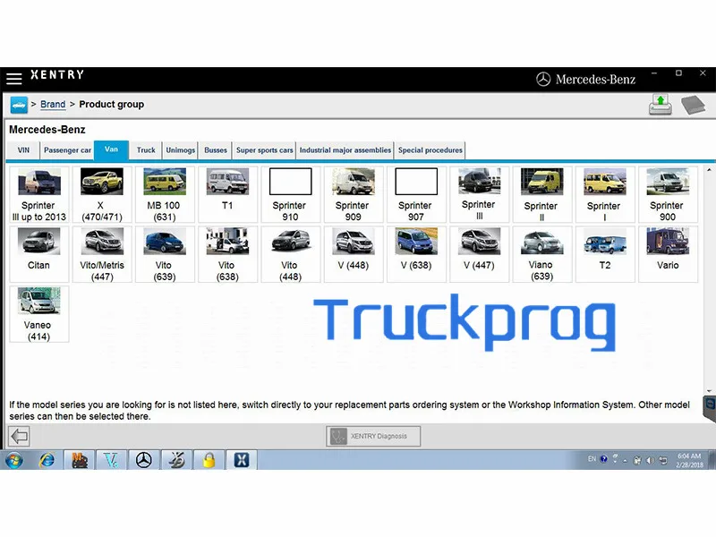Click the scrollbar down arrow
This screenshot has height=537, width=716.
(x=709, y=391)
